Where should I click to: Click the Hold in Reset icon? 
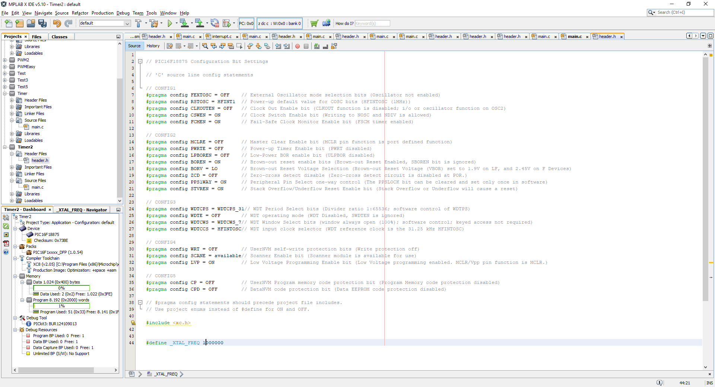point(214,23)
